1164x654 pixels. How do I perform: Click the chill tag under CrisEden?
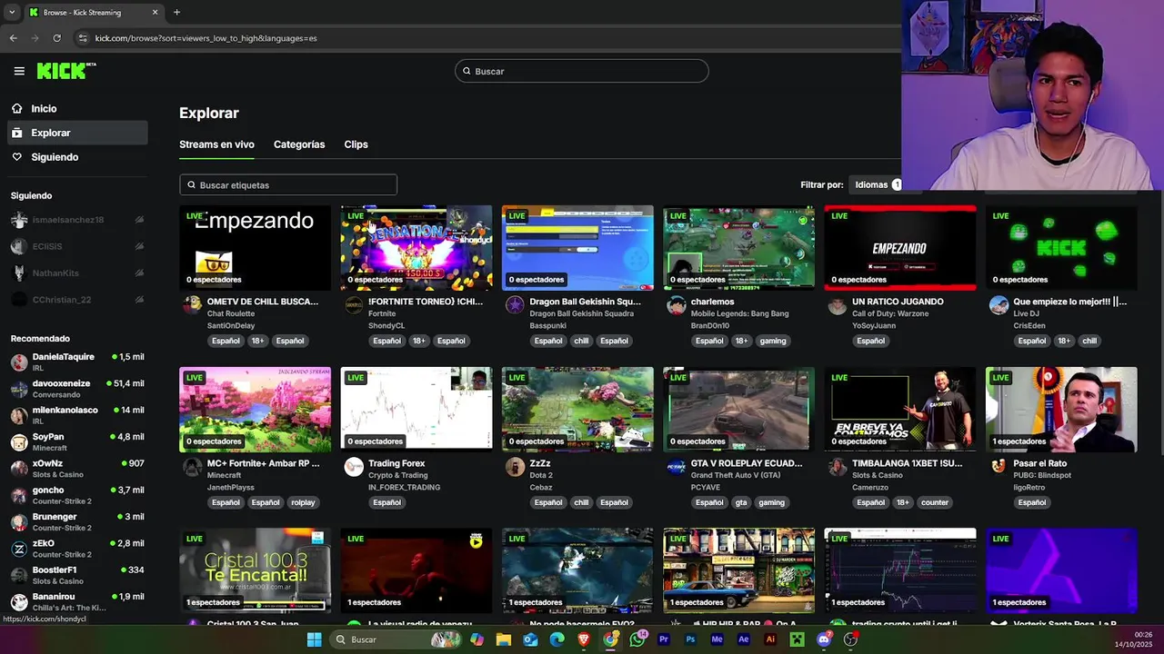[x=1089, y=341]
